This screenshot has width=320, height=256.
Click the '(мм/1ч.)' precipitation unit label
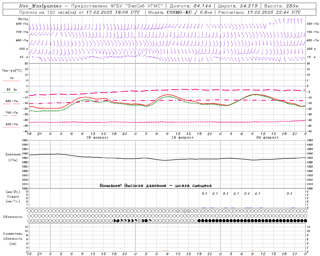[x=13, y=201]
